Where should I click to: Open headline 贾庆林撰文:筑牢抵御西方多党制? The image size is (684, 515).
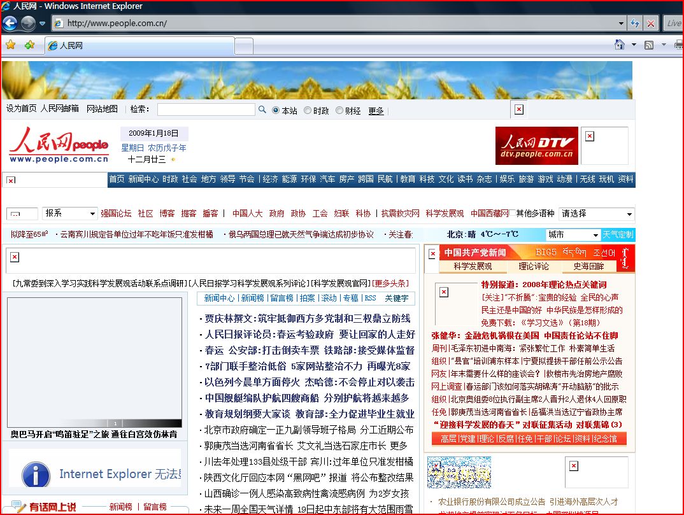pyautogui.click(x=308, y=319)
